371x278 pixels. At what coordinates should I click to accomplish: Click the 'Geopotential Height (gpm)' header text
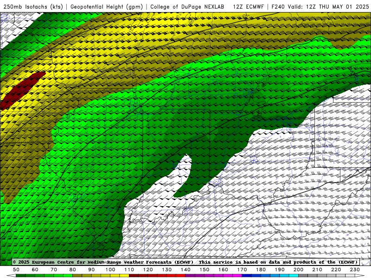107,6
